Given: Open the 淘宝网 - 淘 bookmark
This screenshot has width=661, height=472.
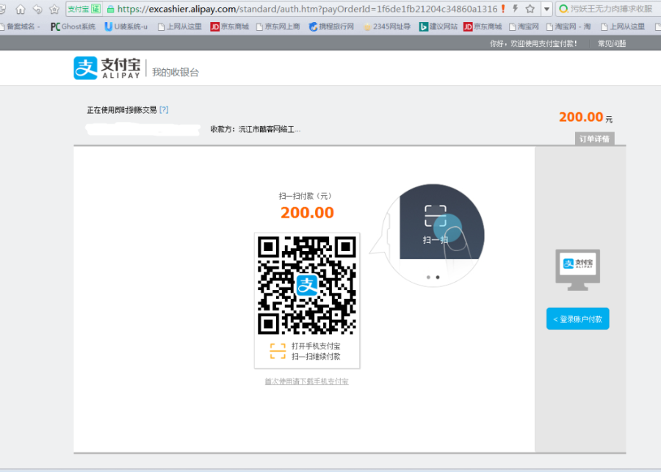Looking at the screenshot, I should [x=568, y=26].
